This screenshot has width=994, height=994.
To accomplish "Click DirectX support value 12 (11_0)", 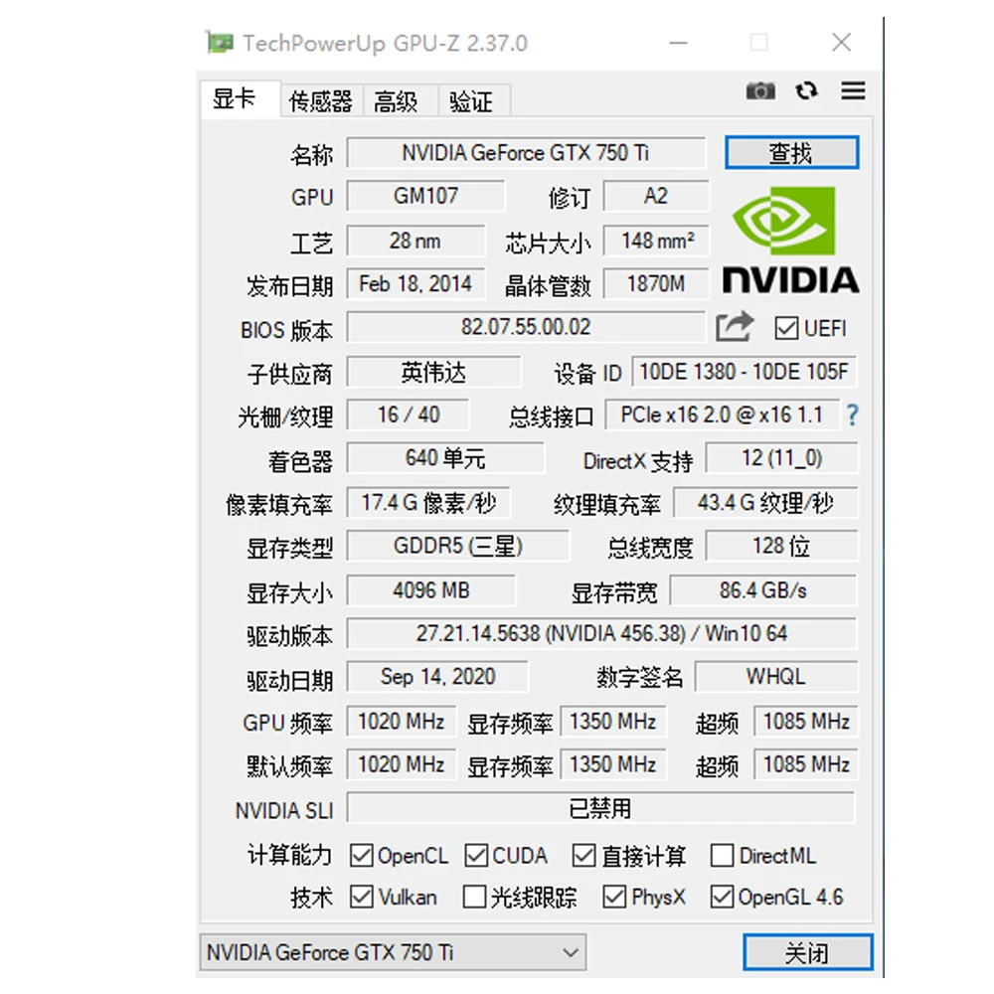I will [x=781, y=458].
